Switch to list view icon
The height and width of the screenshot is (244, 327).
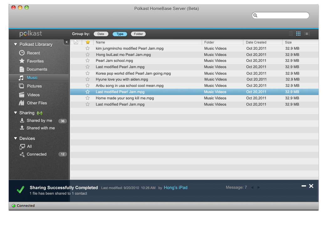pos(291,34)
